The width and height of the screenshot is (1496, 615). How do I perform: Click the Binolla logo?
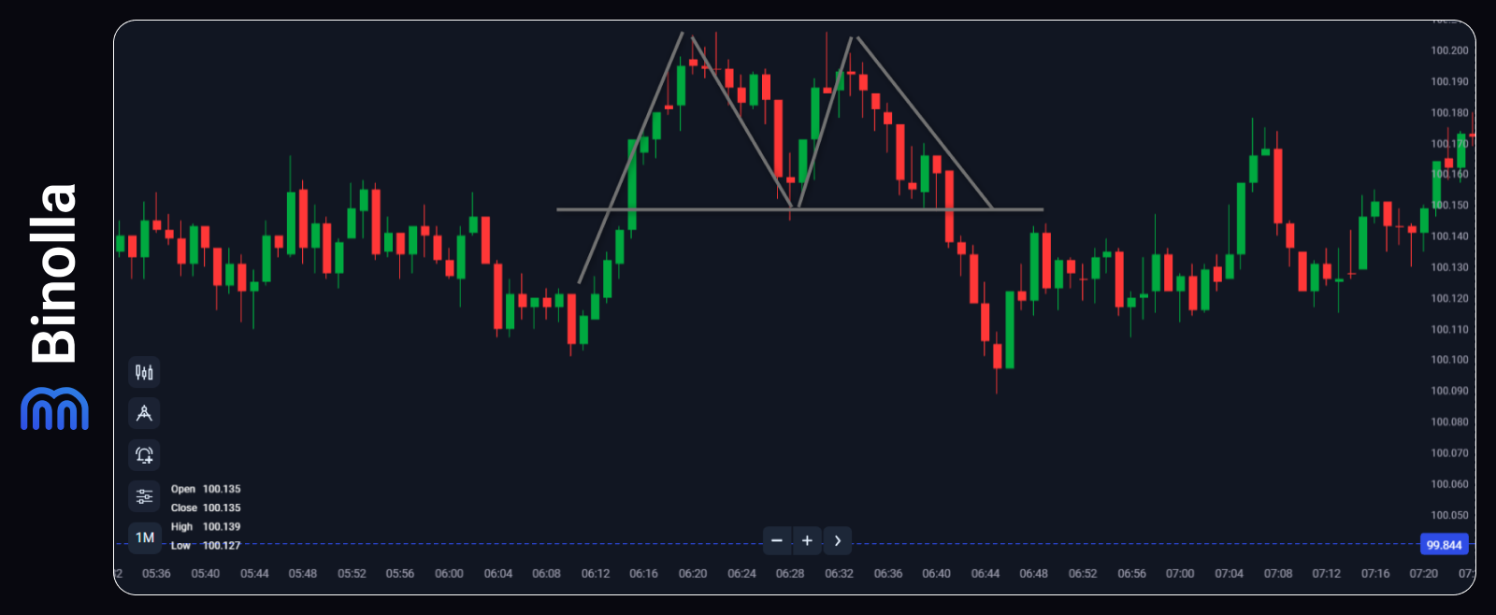pyautogui.click(x=54, y=306)
